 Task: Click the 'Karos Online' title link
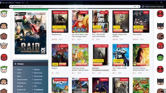[137, 34]
